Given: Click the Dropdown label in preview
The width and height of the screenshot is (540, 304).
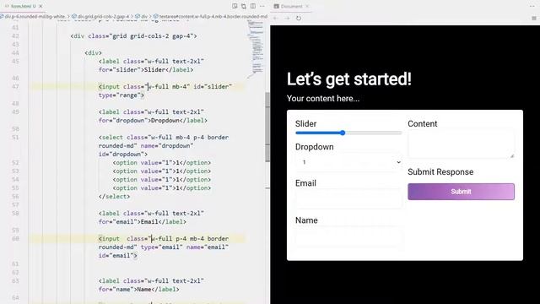Looking at the screenshot, I should coord(315,147).
